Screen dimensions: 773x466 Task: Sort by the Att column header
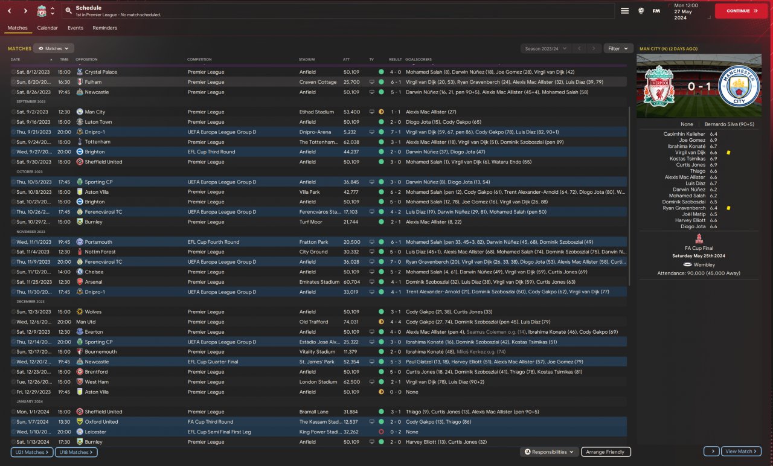pos(346,60)
